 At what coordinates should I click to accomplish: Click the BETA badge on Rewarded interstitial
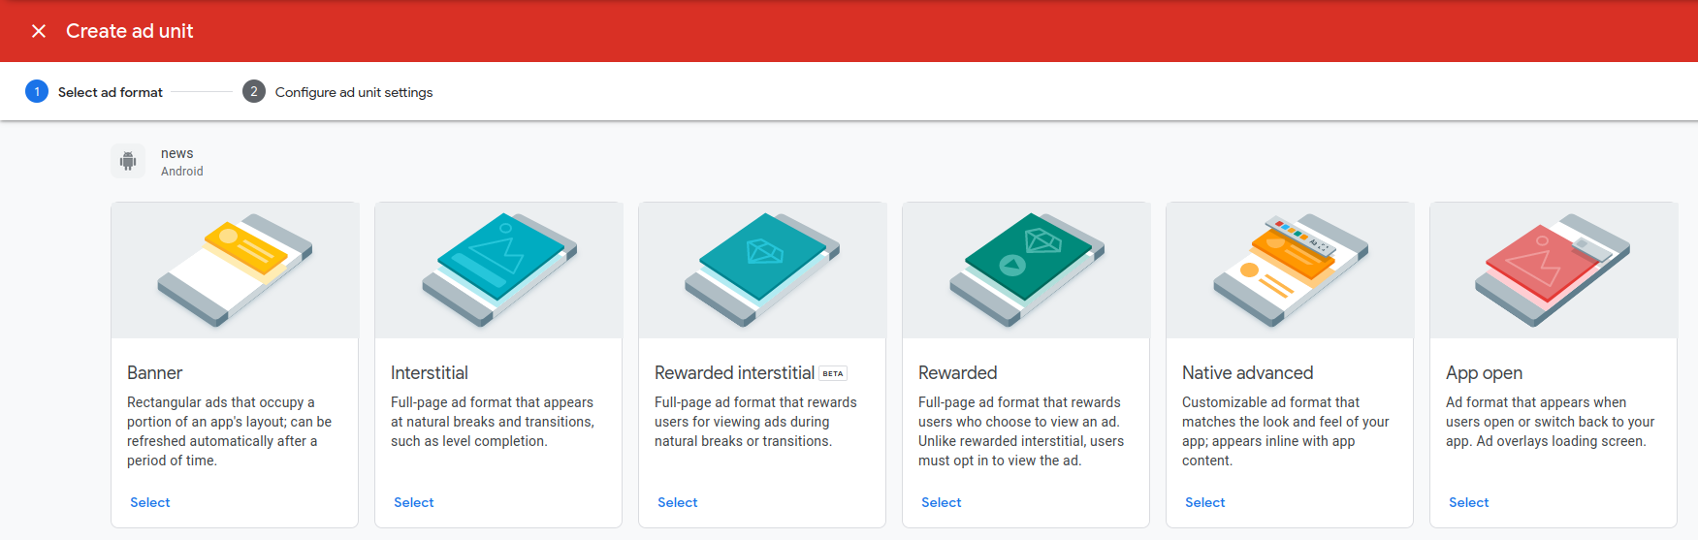coord(833,373)
